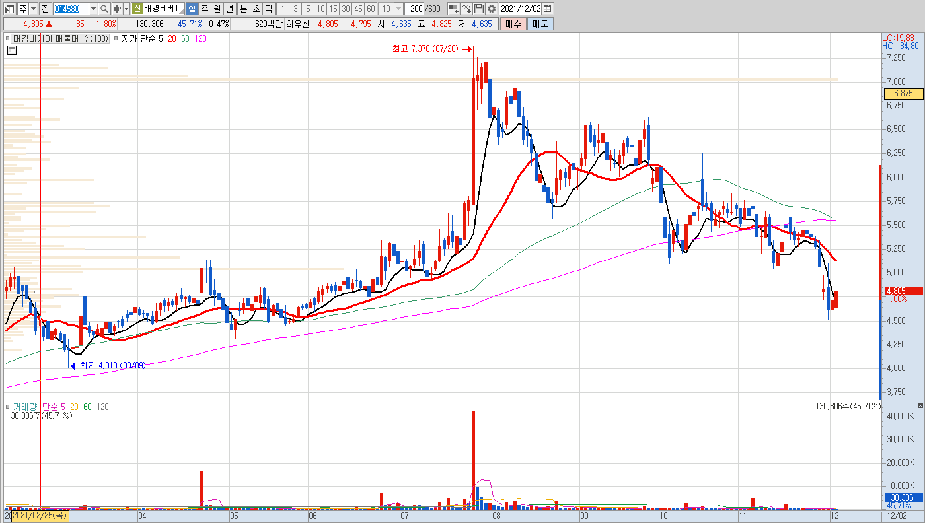Click the green 60 moving average label
This screenshot has height=523, width=925.
(185, 39)
